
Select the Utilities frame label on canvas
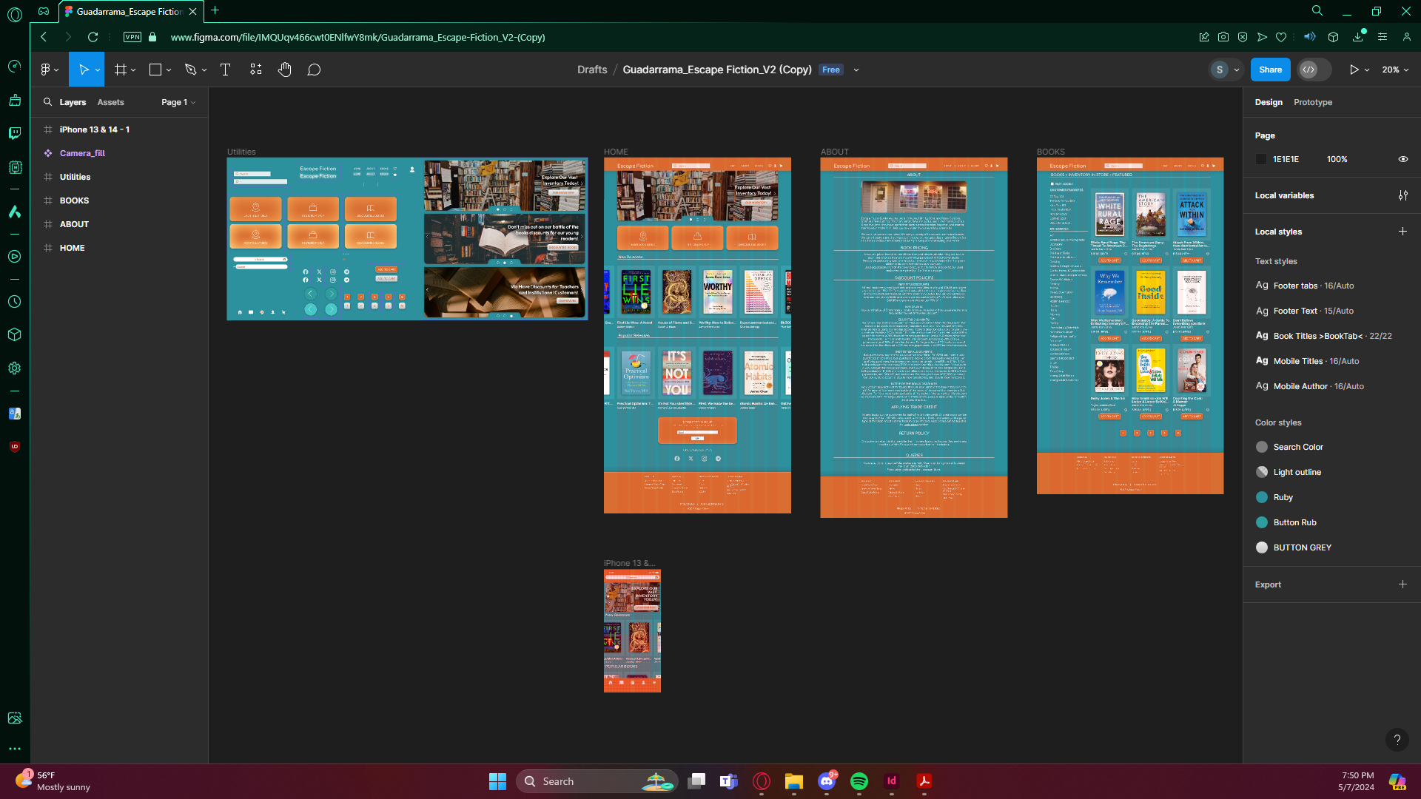[x=241, y=152]
